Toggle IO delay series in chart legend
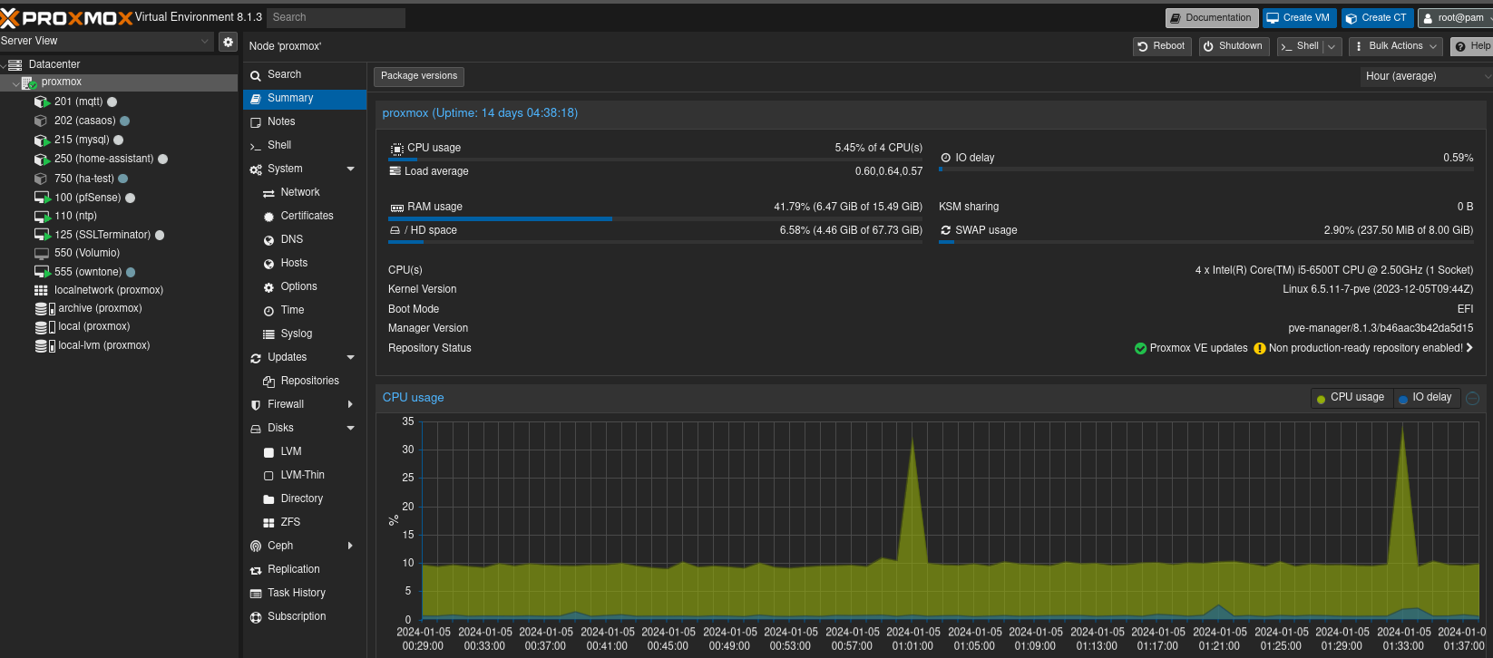The image size is (1493, 658). pyautogui.click(x=1425, y=398)
